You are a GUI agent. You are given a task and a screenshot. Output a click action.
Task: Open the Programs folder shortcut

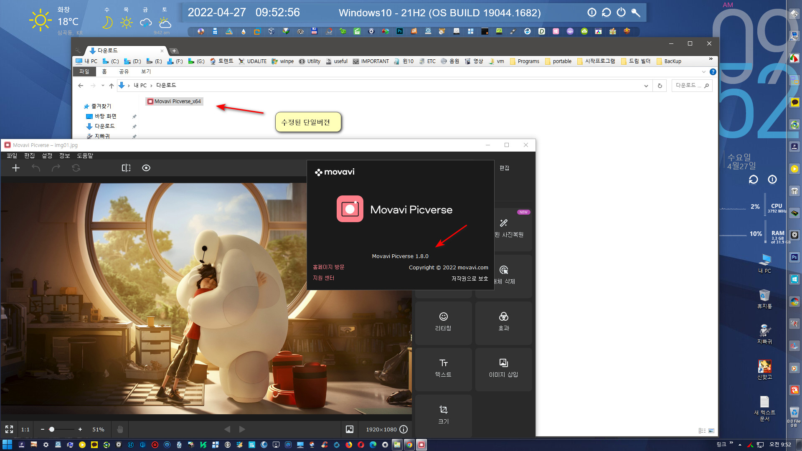tap(525, 61)
